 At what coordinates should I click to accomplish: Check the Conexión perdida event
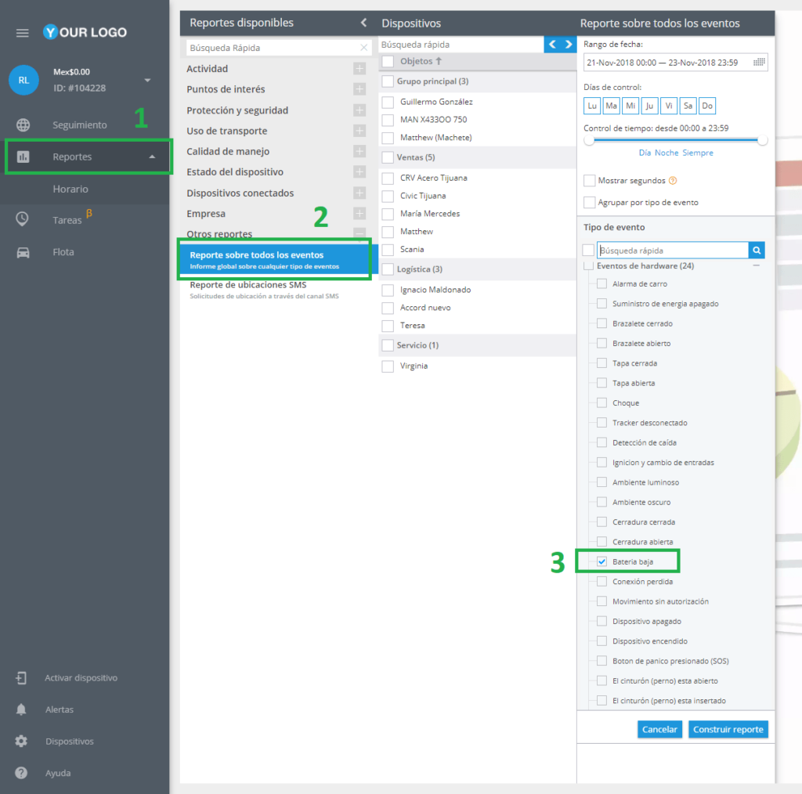pos(602,582)
